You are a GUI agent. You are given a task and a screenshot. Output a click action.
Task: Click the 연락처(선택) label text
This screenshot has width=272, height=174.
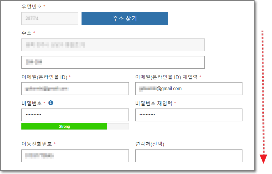pyautogui.click(x=150, y=144)
